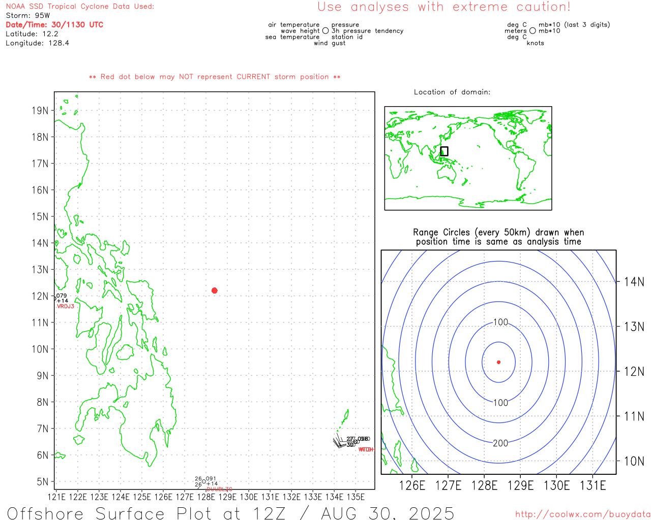Click the legend circle between 'meters' and 'mb*10'
The width and height of the screenshot is (651, 520).
coord(532,31)
